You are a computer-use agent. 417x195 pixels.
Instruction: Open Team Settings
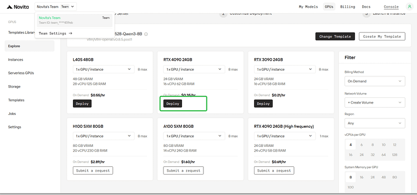(x=55, y=33)
